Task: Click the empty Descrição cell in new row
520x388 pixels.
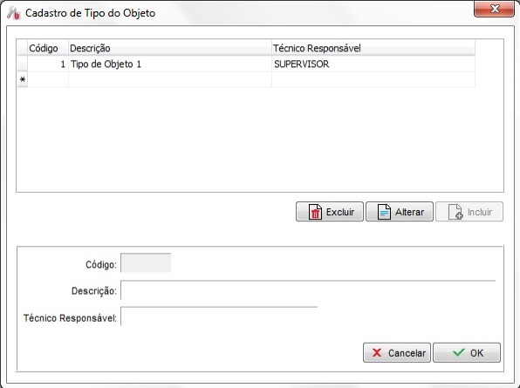Action: pos(170,79)
